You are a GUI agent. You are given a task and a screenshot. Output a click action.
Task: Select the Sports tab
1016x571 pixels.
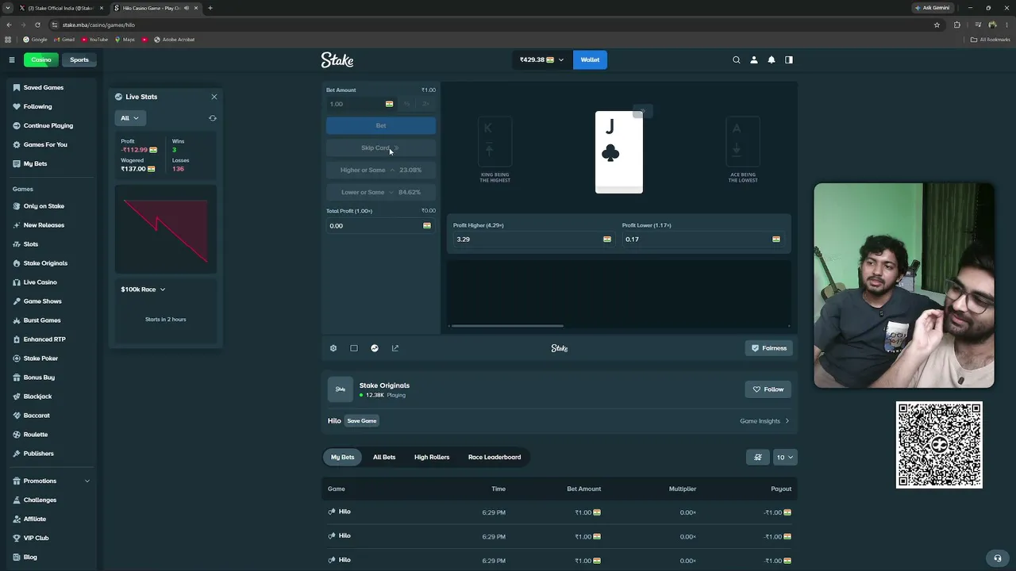pyautogui.click(x=79, y=59)
